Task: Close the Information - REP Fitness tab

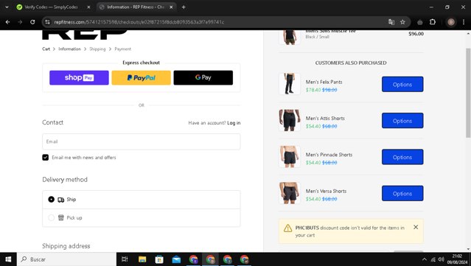Action: click(171, 7)
